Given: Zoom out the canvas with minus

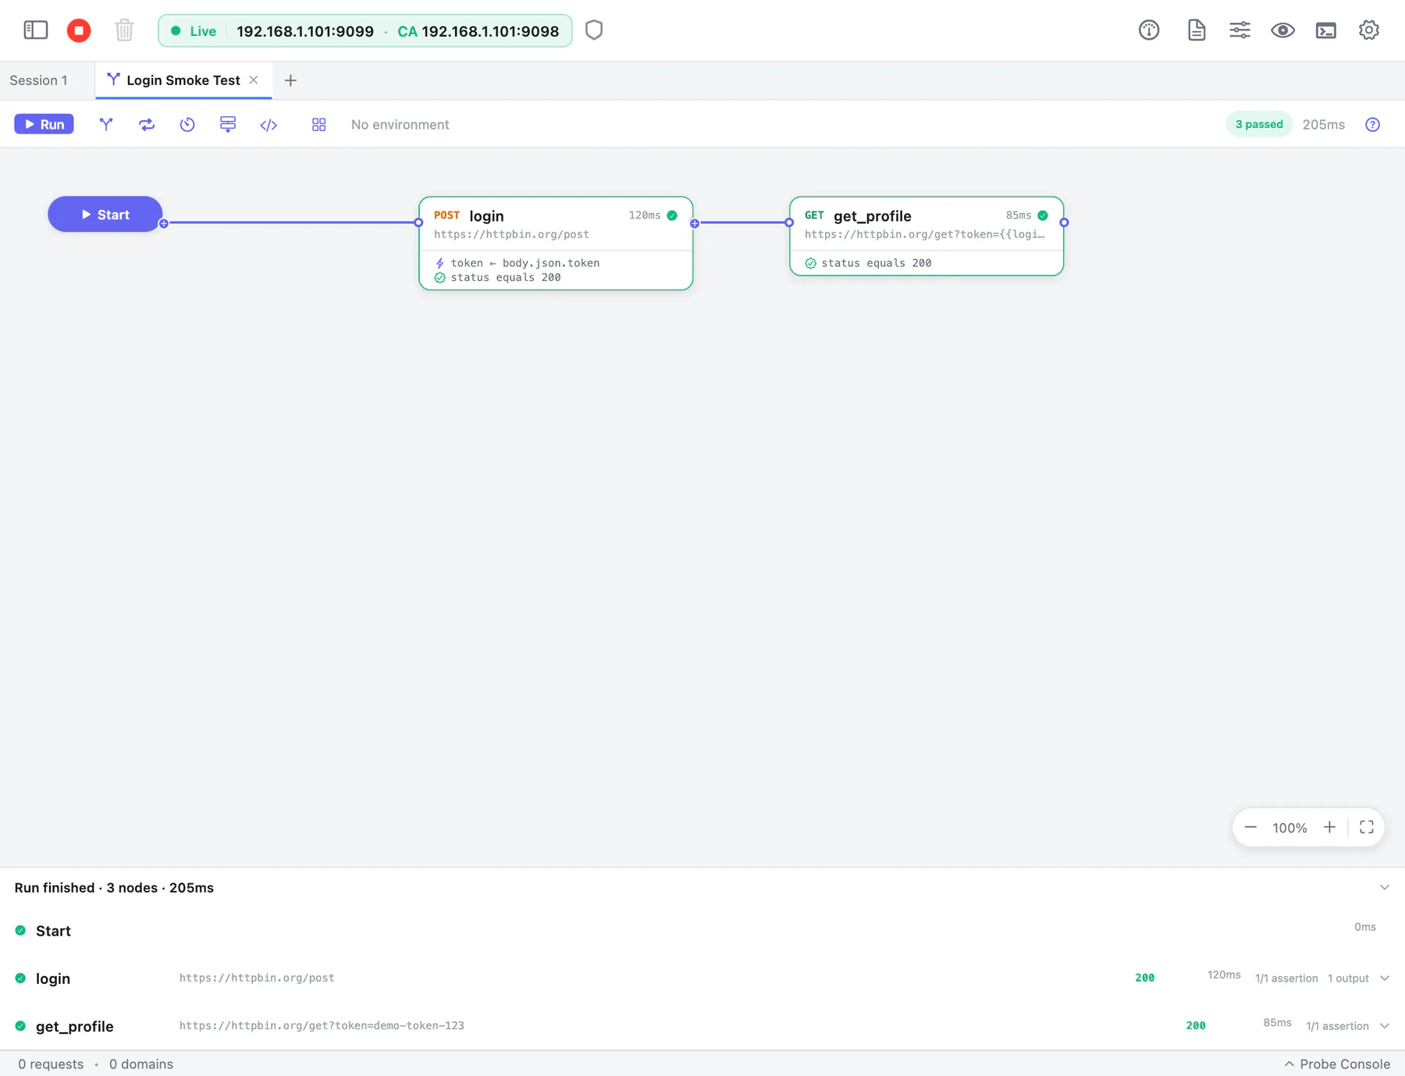Looking at the screenshot, I should [x=1250, y=827].
